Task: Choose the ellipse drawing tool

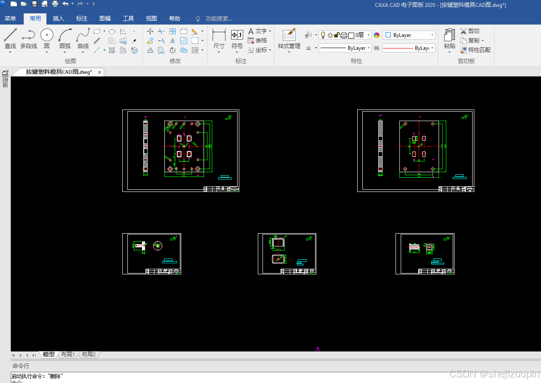Action: point(111,31)
